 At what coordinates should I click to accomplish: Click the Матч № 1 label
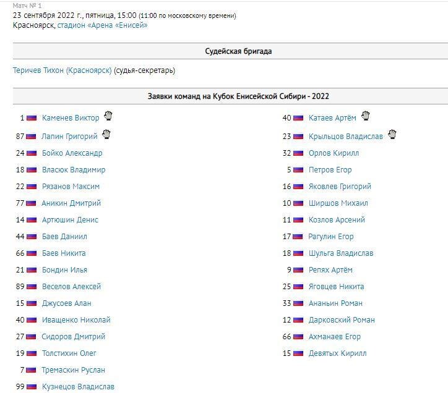coord(27,6)
